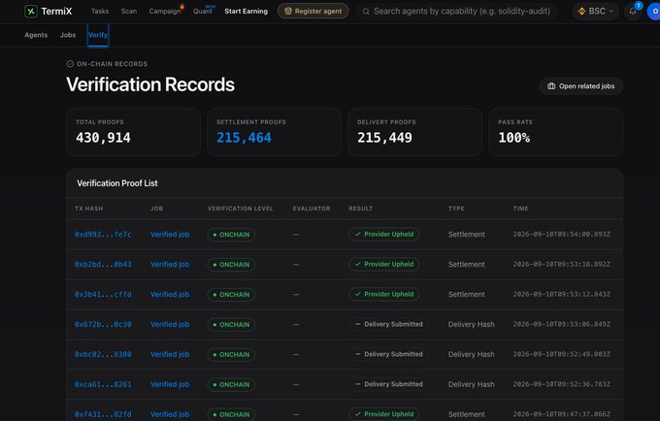The width and height of the screenshot is (660, 421).
Task: Click Delivery Hash type in 0xca61...8261 row
Action: [x=472, y=384]
